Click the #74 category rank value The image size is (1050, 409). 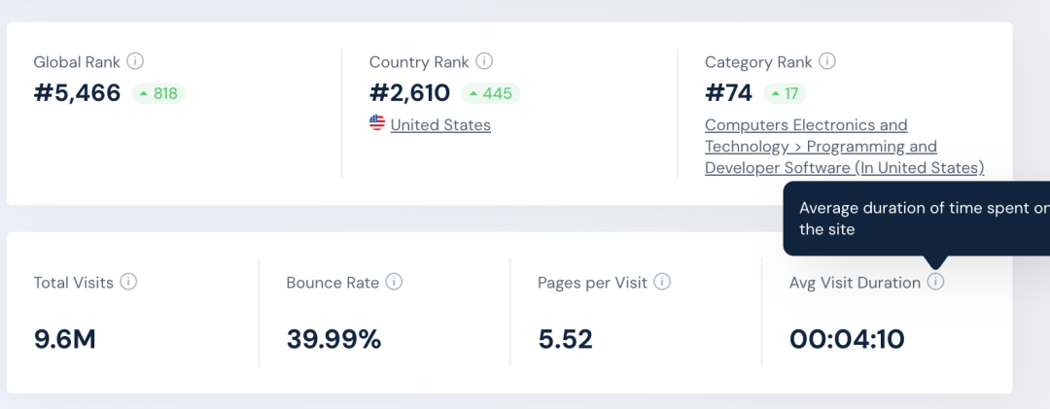coord(728,93)
